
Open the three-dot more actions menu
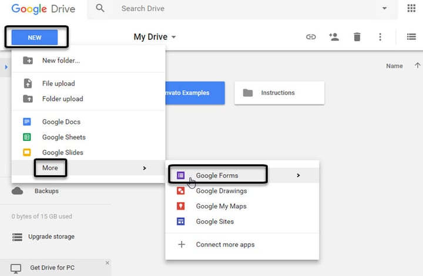380,36
